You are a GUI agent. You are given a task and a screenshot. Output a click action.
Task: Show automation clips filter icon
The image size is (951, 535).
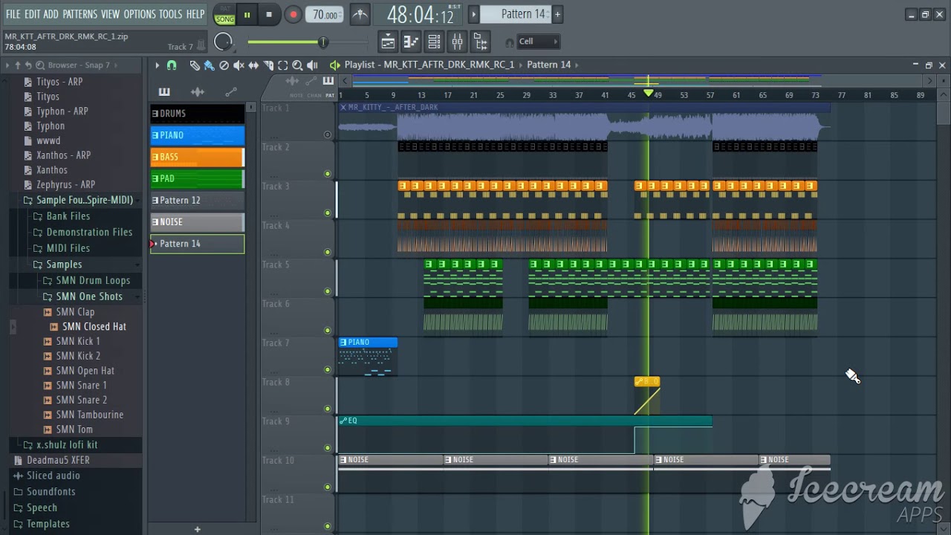[x=231, y=92]
